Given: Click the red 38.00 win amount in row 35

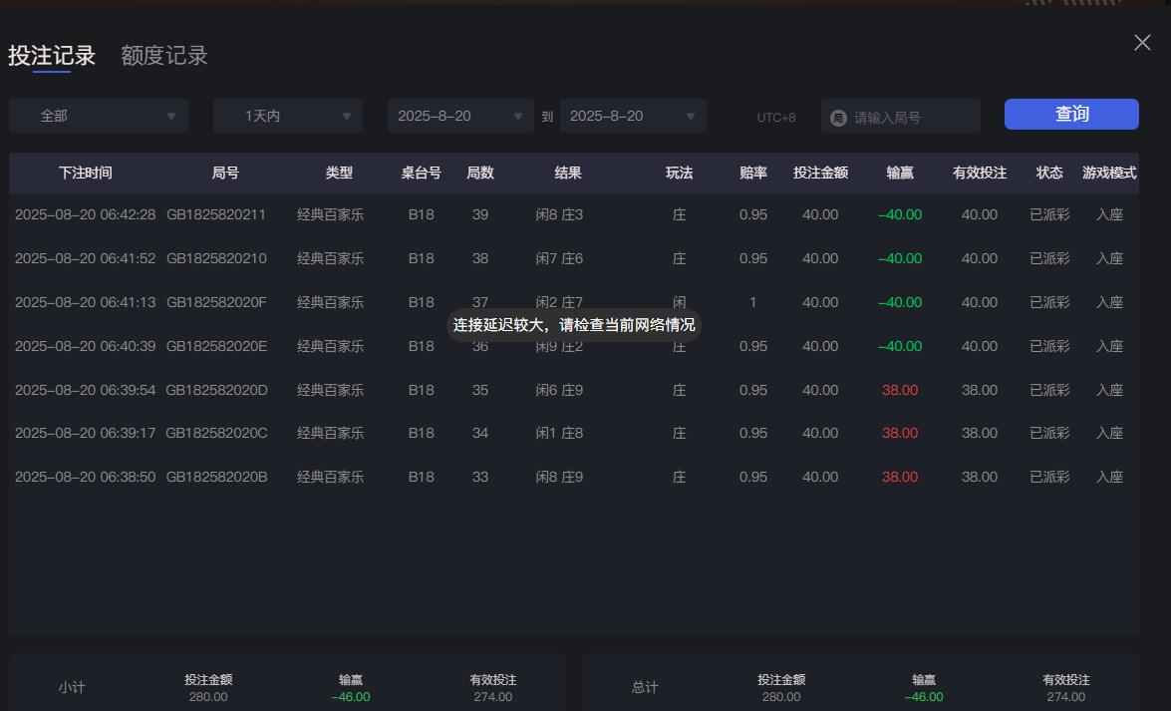Looking at the screenshot, I should [898, 390].
